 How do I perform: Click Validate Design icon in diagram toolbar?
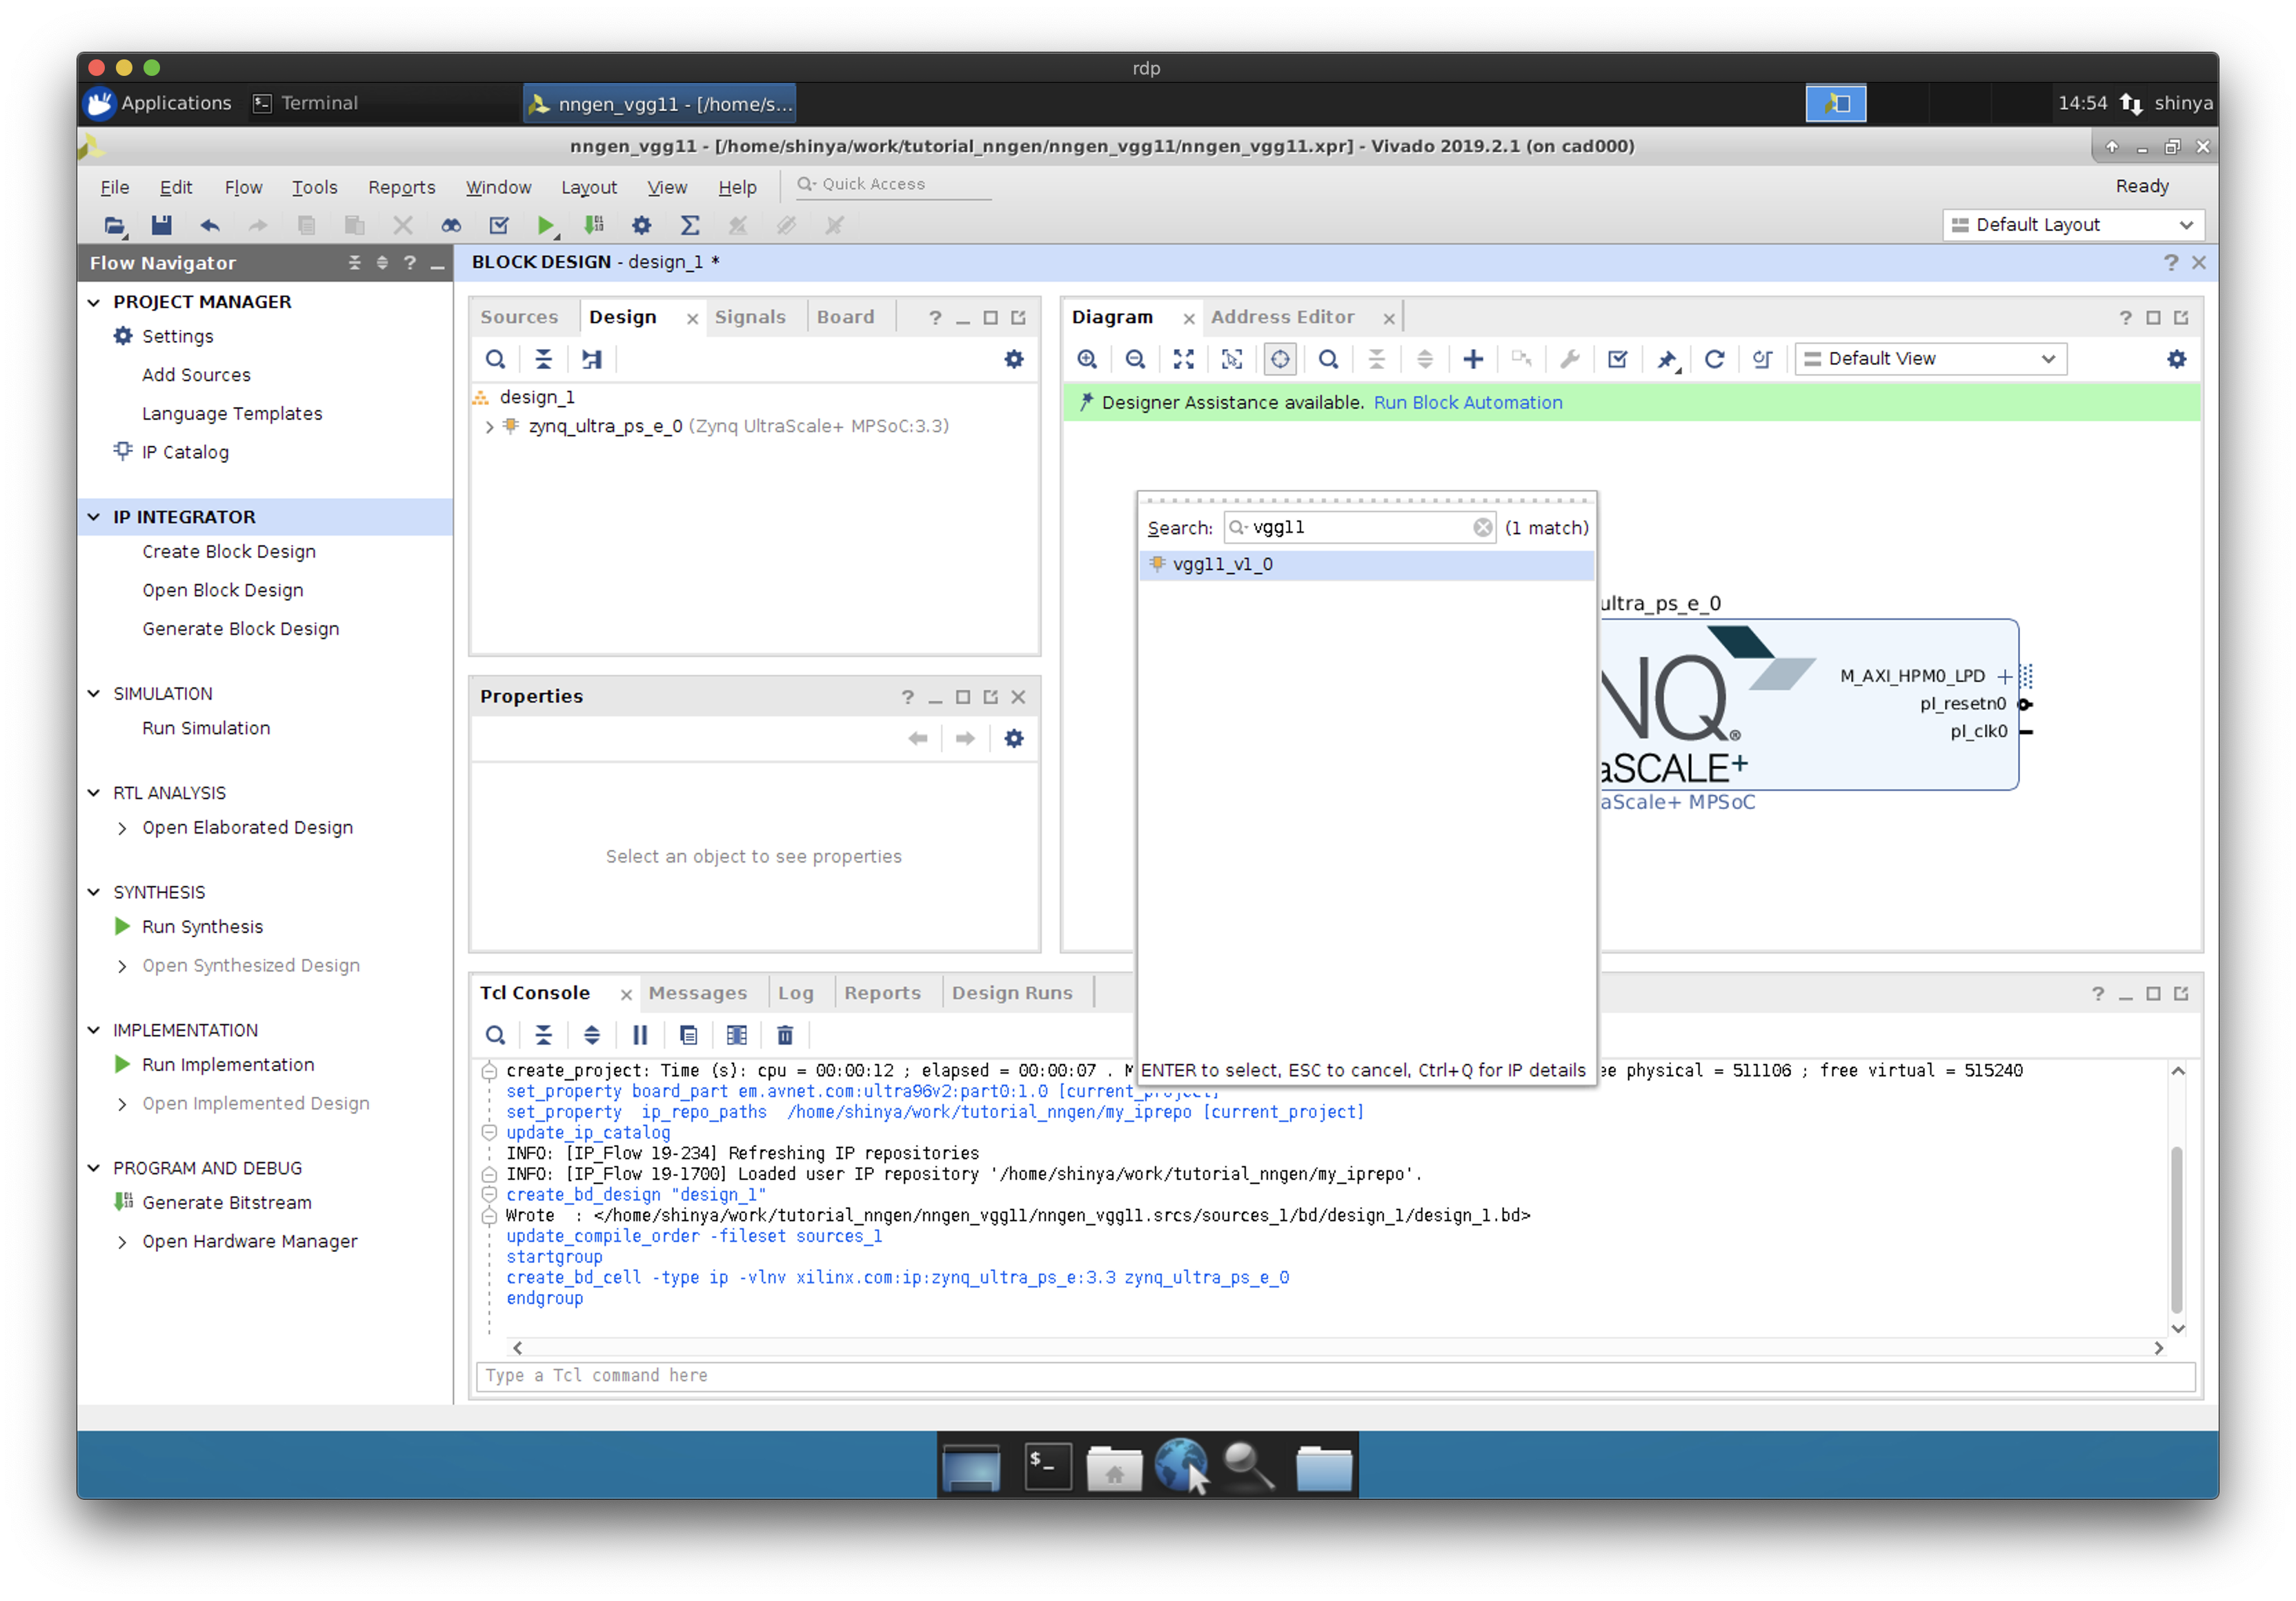pyautogui.click(x=1617, y=359)
